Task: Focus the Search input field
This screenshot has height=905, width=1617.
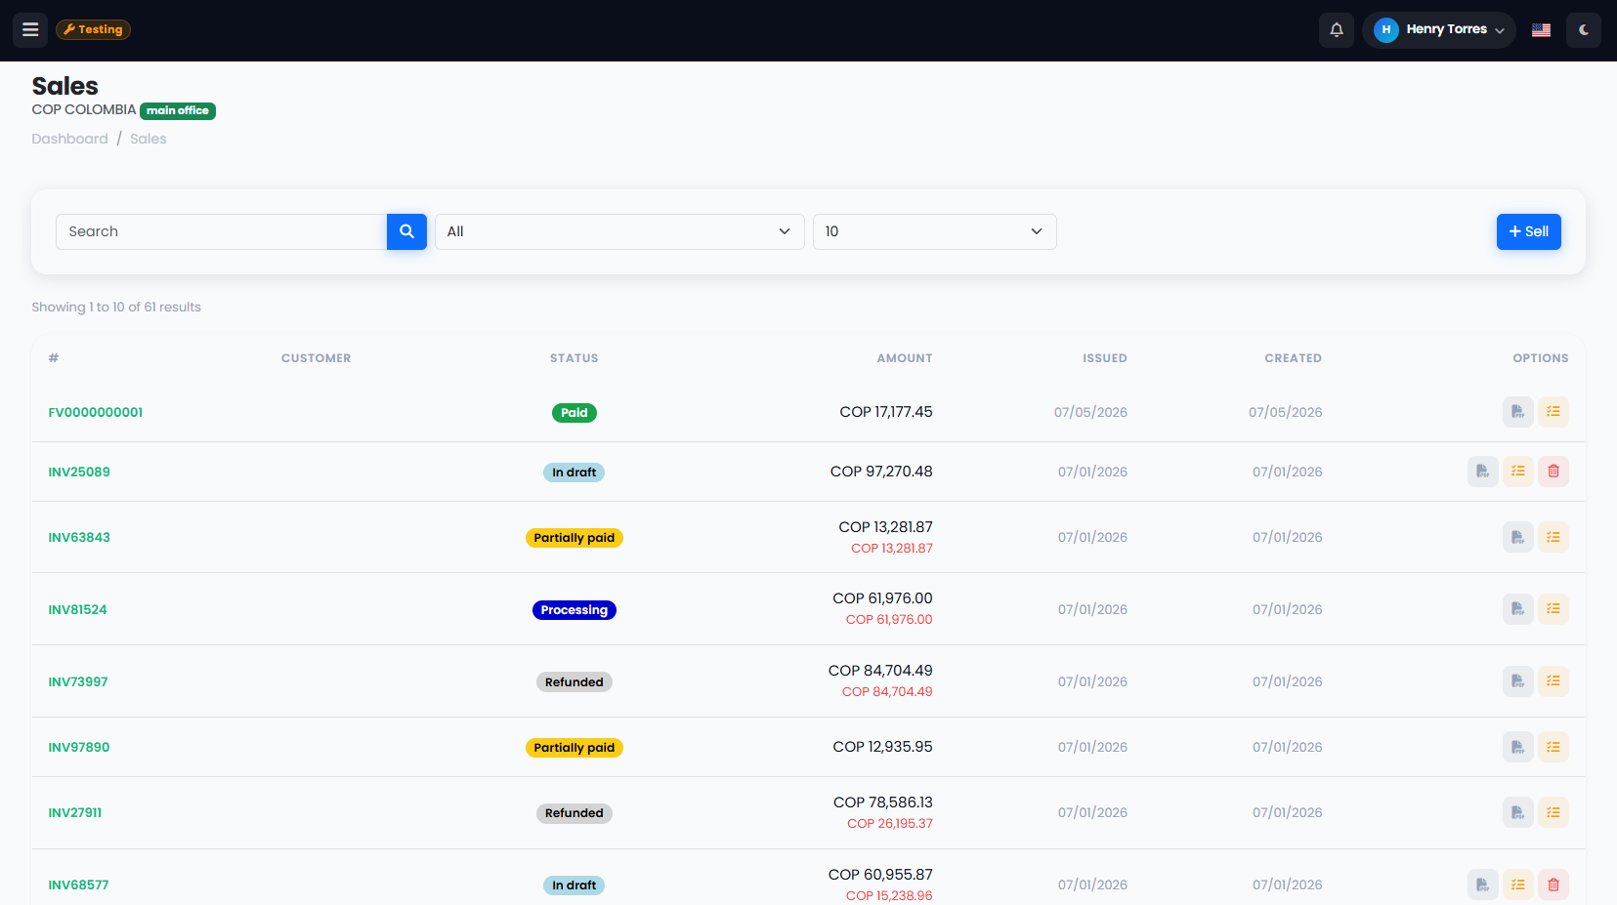Action: (x=222, y=231)
